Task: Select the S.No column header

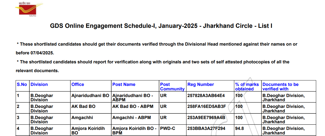Action: (x=22, y=85)
